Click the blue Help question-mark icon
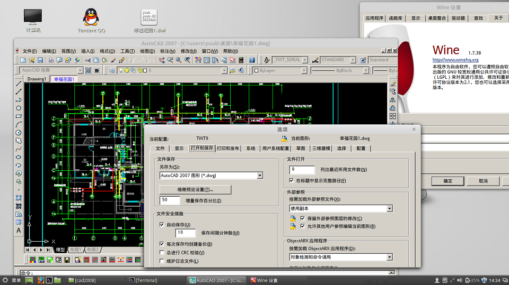The image size is (509, 285). click(x=252, y=60)
